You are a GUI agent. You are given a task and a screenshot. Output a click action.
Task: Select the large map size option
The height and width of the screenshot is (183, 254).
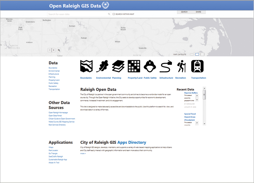pyautogui.click(x=202, y=55)
